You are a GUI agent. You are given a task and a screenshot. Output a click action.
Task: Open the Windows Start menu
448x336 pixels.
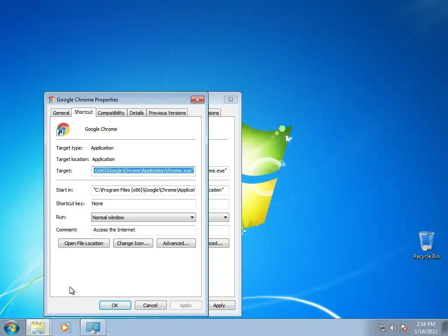[12, 327]
